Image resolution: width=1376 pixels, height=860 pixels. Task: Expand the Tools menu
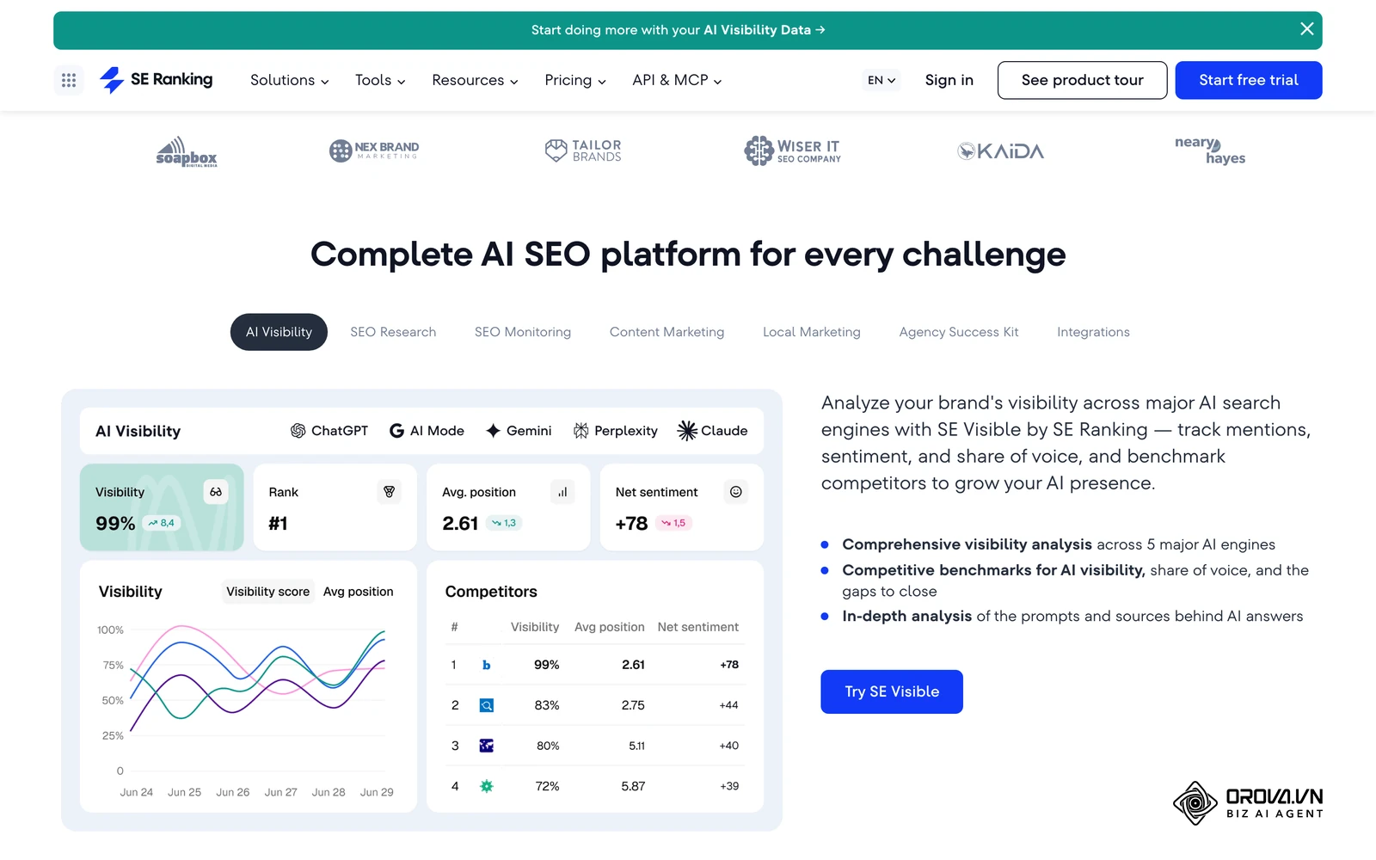click(380, 80)
